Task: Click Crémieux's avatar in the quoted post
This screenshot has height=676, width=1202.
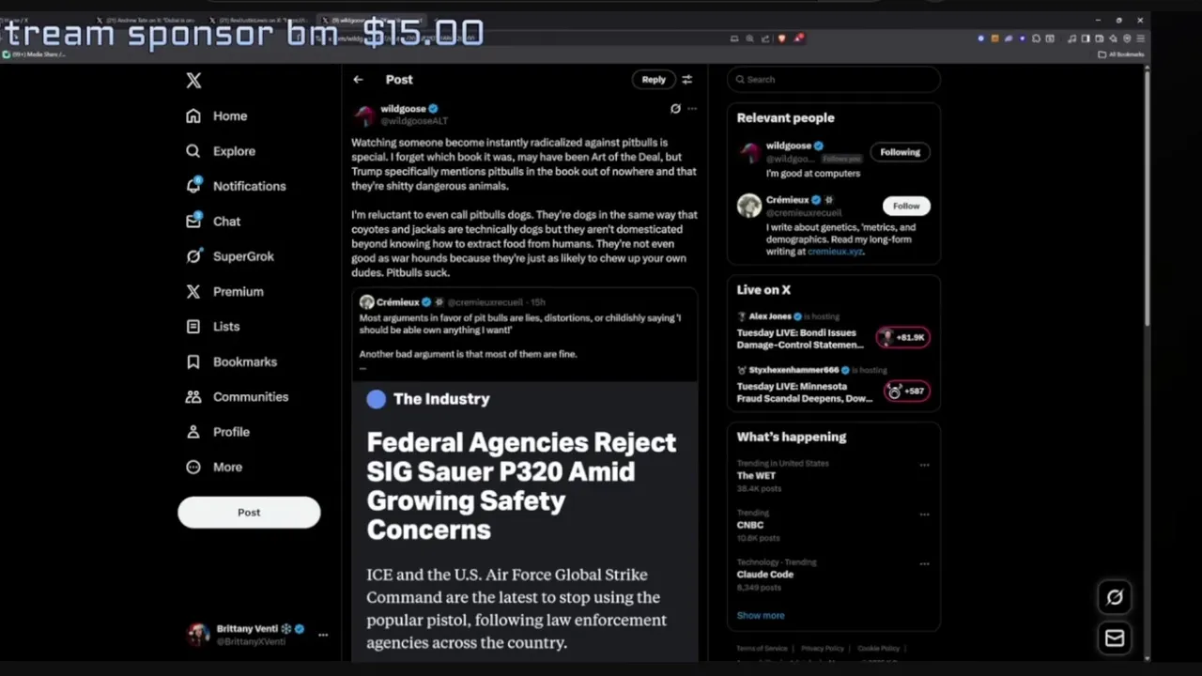Action: pos(366,302)
